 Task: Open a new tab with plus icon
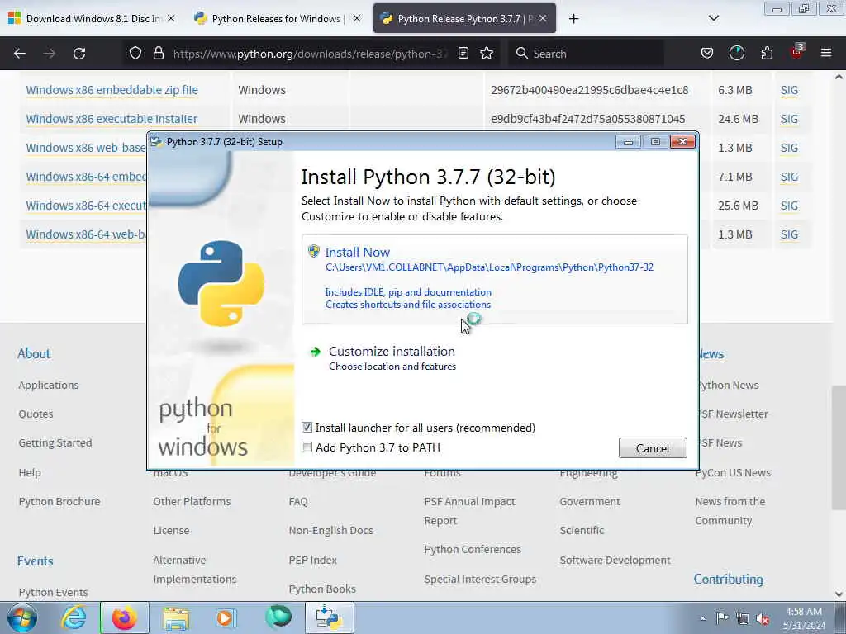click(573, 18)
